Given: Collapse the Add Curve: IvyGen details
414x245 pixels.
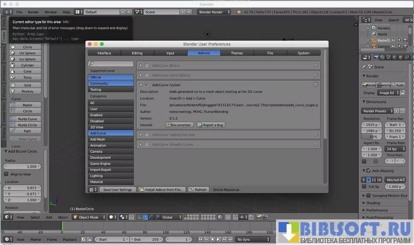Looking at the screenshot, I should click(x=141, y=85).
